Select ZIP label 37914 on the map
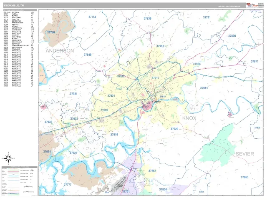267x200 pixels. tap(204, 88)
